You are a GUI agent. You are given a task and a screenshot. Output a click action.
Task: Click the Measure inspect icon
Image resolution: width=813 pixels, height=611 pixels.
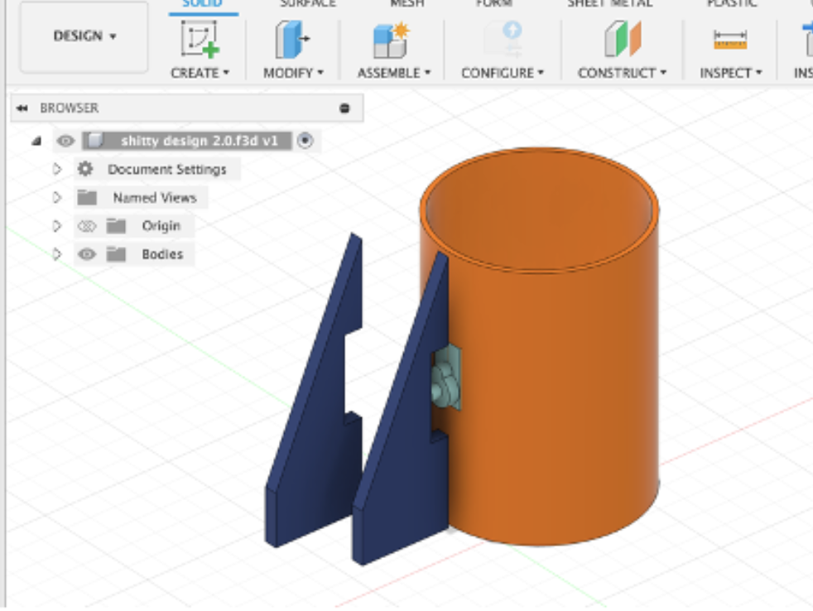tap(730, 40)
